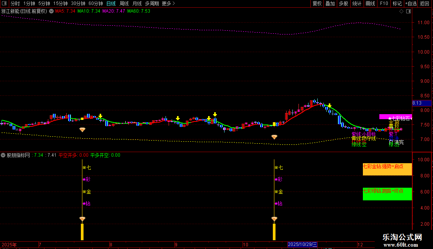Open the 股朋指标网 indicator dropdown icon
Viewport: 433px width, 249px height.
(x=3, y=155)
